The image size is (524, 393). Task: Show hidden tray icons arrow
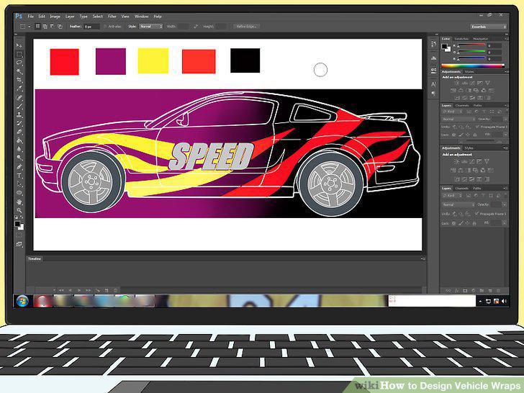click(x=480, y=301)
